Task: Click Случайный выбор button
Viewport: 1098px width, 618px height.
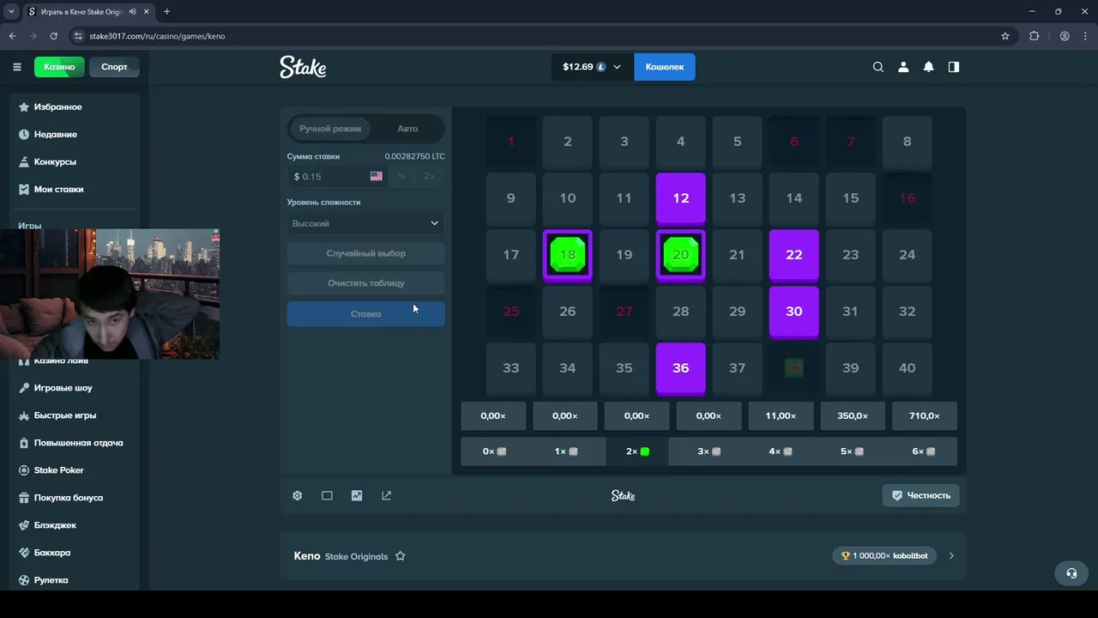Action: click(x=366, y=254)
